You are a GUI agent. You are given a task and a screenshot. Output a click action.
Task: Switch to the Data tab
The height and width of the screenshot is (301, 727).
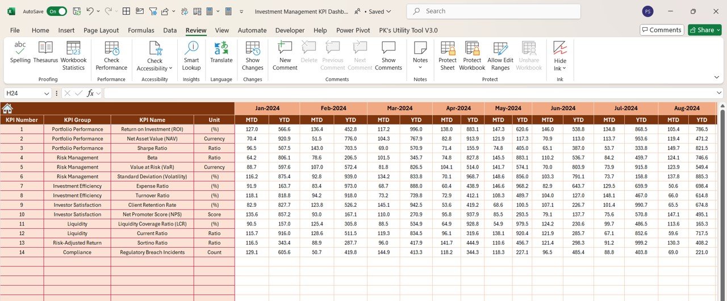[x=170, y=30]
